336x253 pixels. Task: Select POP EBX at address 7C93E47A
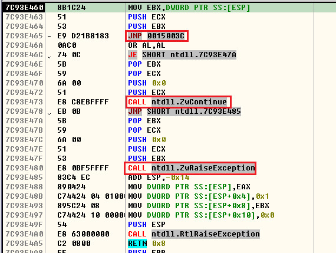tap(144, 121)
